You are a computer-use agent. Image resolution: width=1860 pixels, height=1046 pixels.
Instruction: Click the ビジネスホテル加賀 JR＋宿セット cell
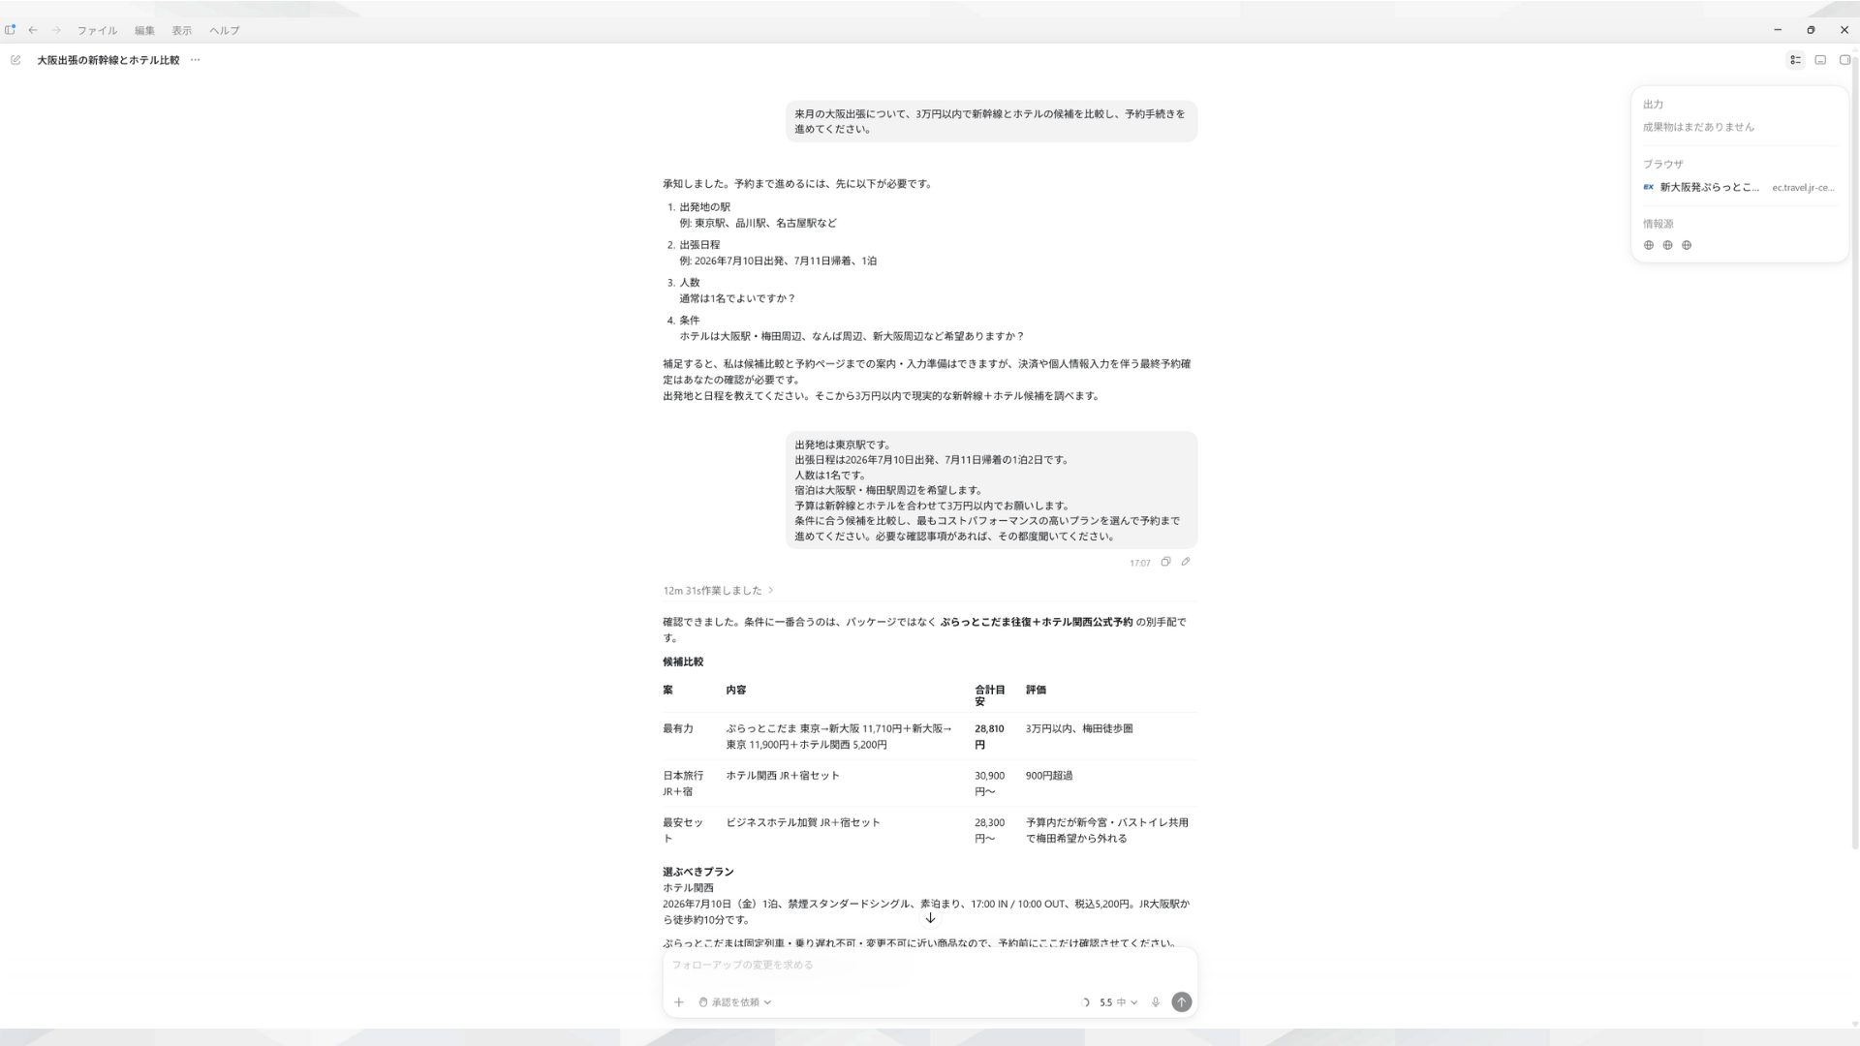[x=803, y=823]
